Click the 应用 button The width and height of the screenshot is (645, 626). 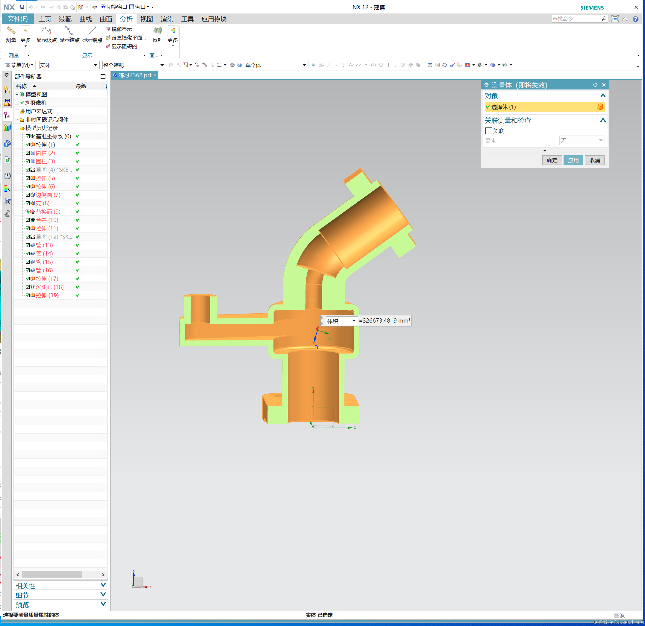click(x=573, y=160)
